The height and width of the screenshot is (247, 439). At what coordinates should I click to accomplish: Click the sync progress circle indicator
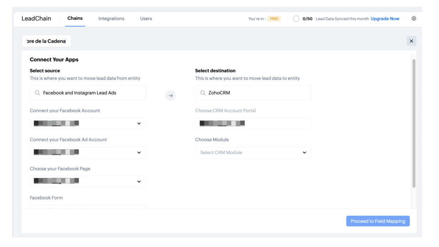pos(296,19)
